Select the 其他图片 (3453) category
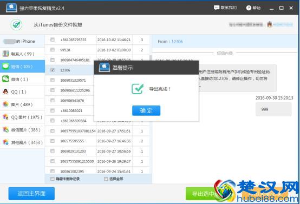 click(22, 142)
